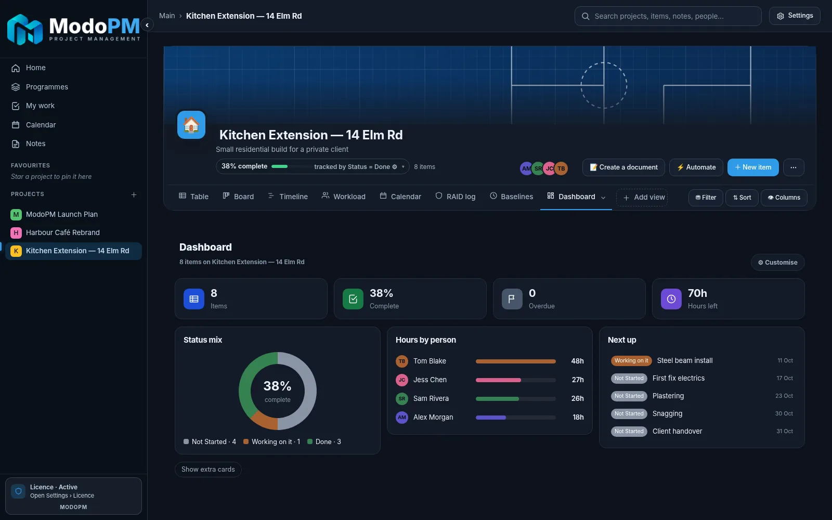Screen dimensions: 832x520
Task: Click the tracked by Status gear icon
Action: click(x=395, y=167)
